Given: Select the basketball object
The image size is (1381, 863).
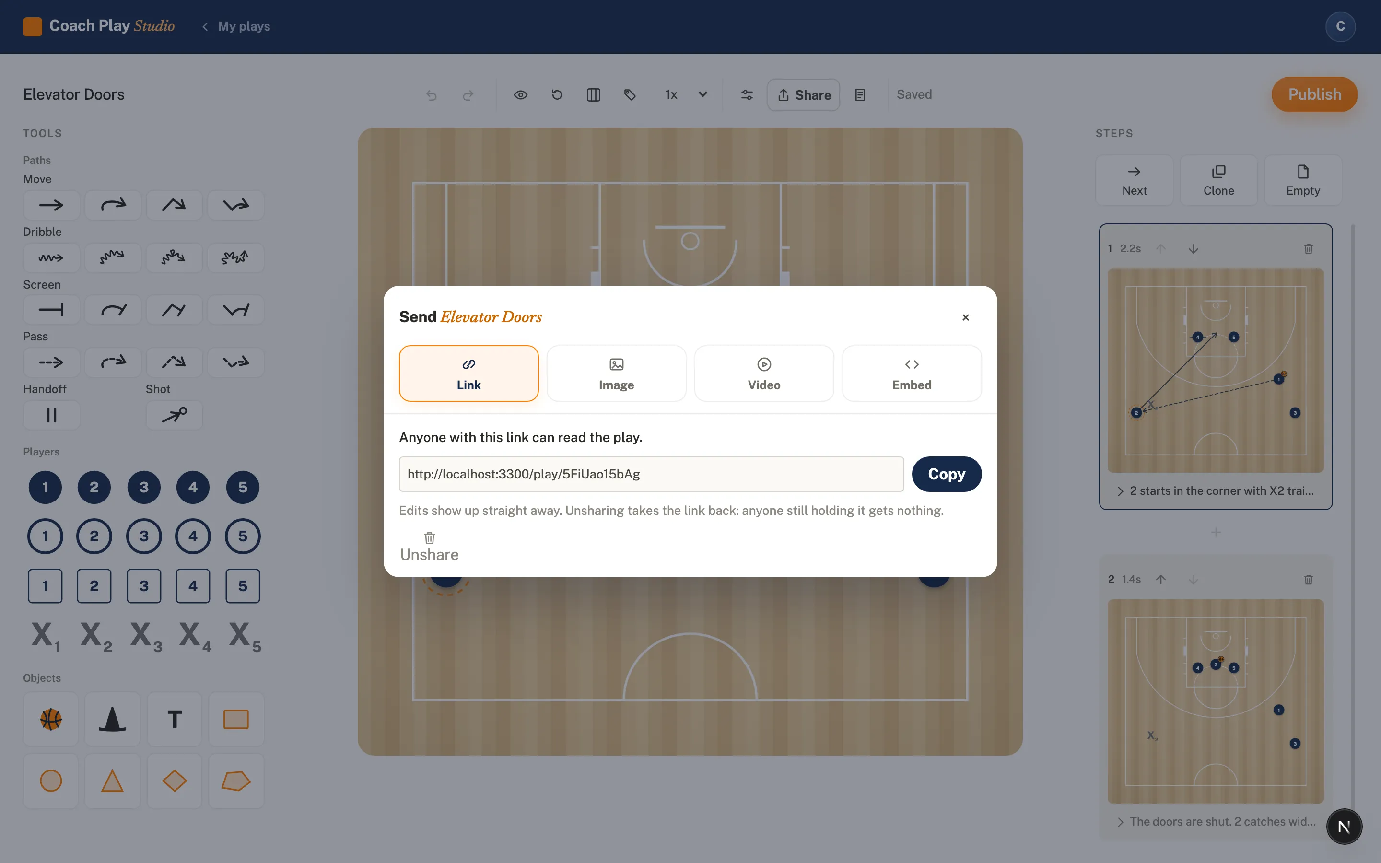Looking at the screenshot, I should point(51,719).
